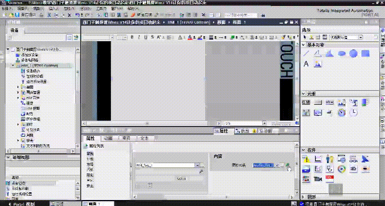Toggle Italic text formatting
The height and width of the screenshot is (206, 385).
(x=139, y=37)
